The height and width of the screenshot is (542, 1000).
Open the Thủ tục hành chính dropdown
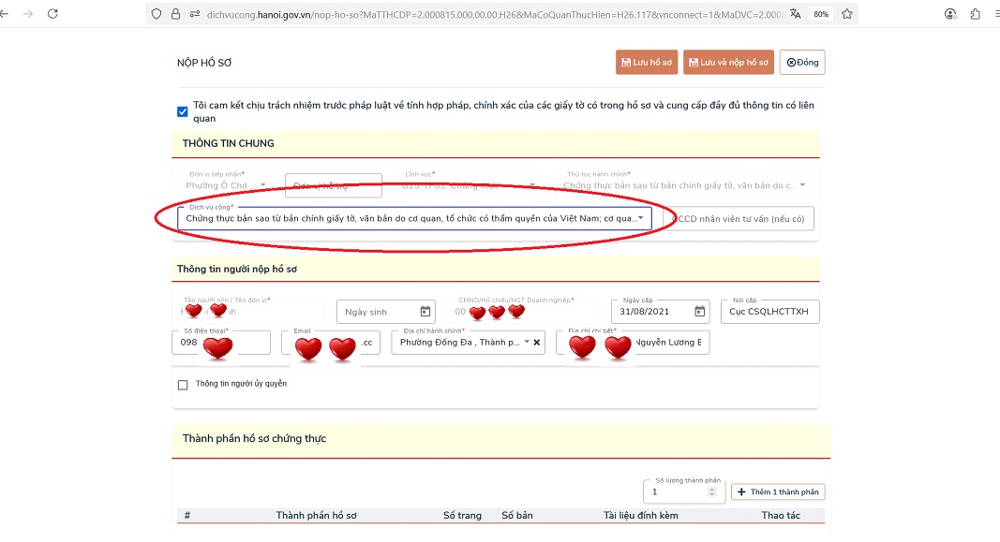click(802, 185)
